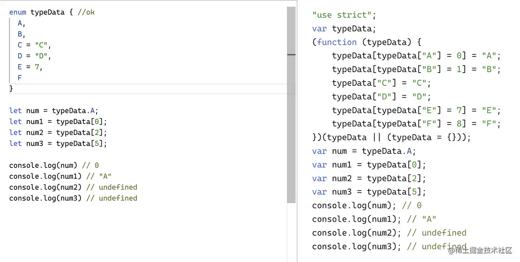
Task: Click console.log(num1) in the TypeScript editor
Action: pyautogui.click(x=44, y=176)
